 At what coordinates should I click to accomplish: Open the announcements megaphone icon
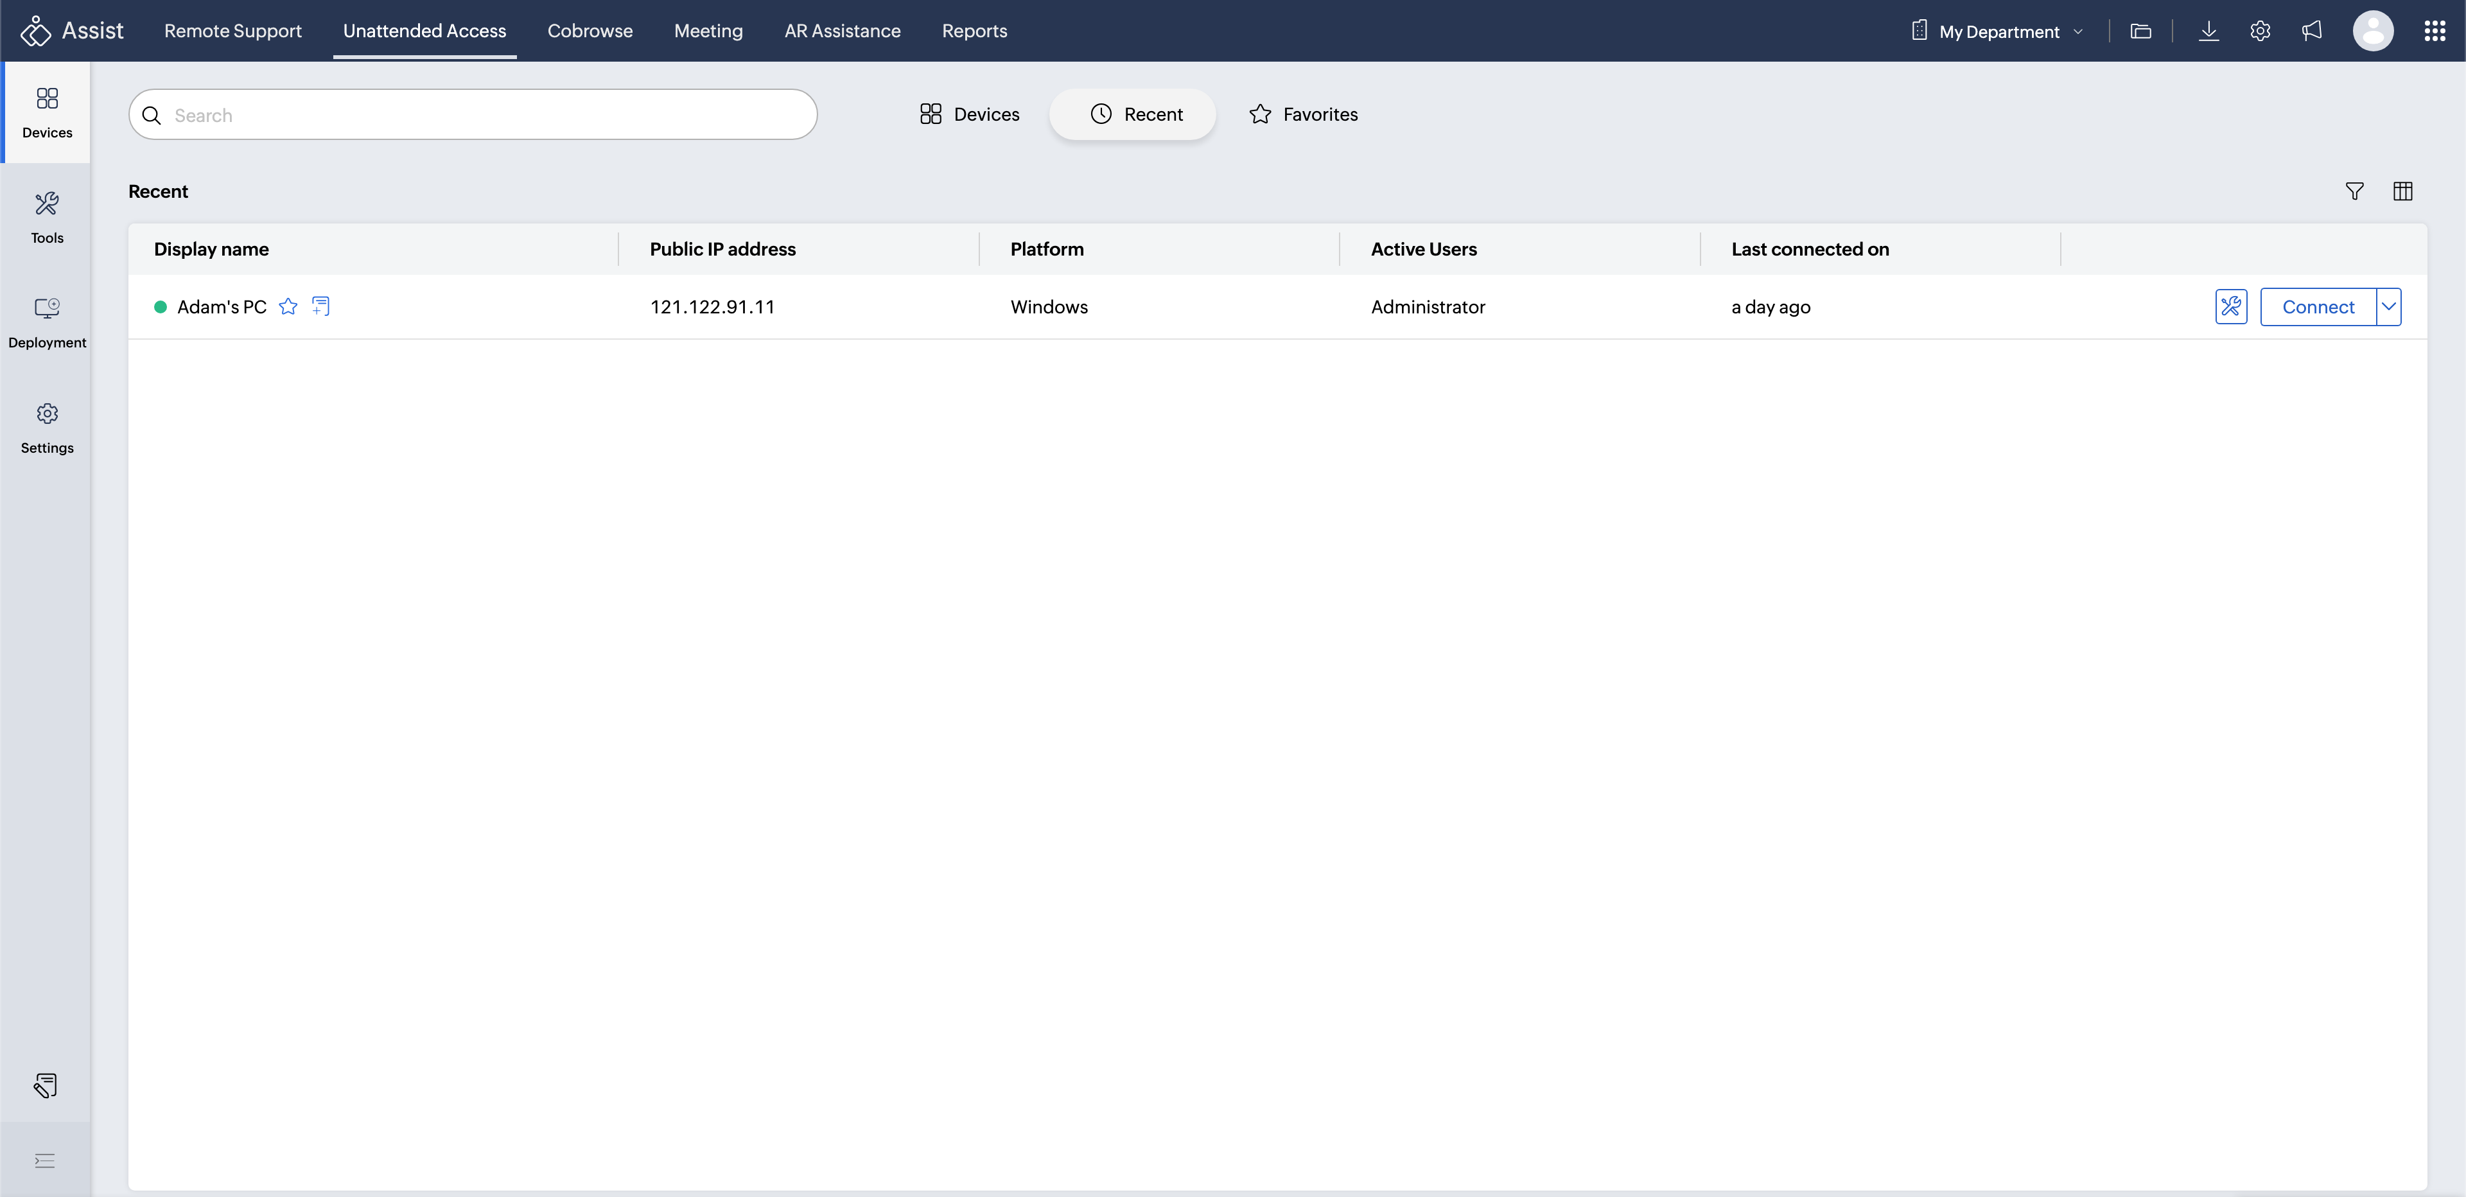2311,31
